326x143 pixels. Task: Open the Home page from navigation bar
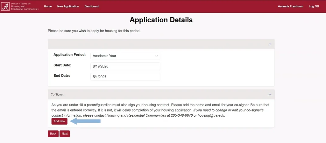coord(48,6)
